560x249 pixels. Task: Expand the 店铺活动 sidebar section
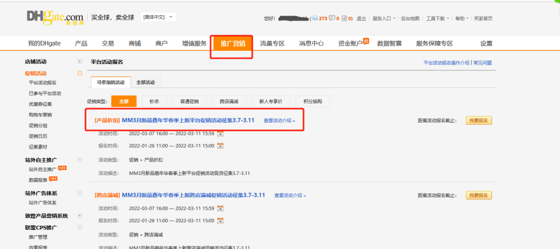pyautogui.click(x=80, y=62)
